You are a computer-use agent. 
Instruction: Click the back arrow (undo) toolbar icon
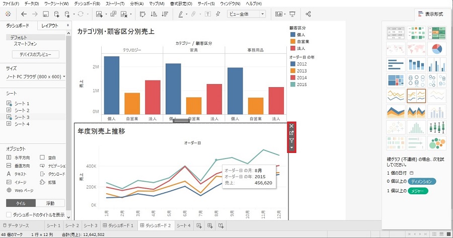click(24, 14)
